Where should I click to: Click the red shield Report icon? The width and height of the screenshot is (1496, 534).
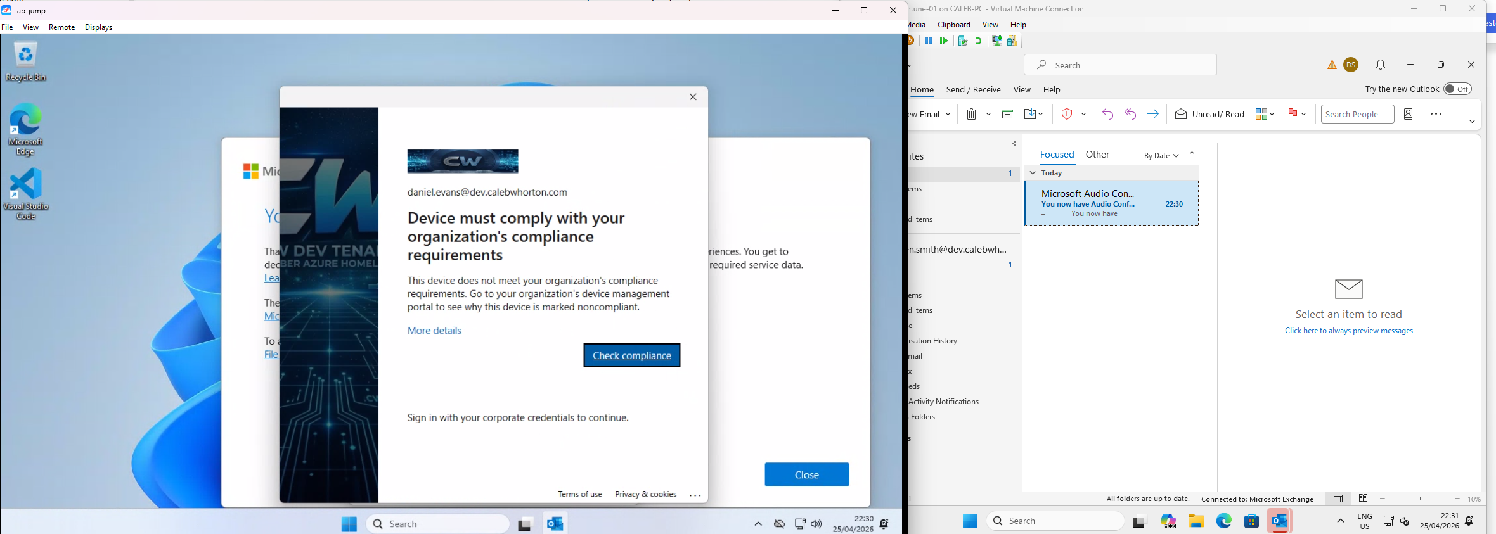1067,114
